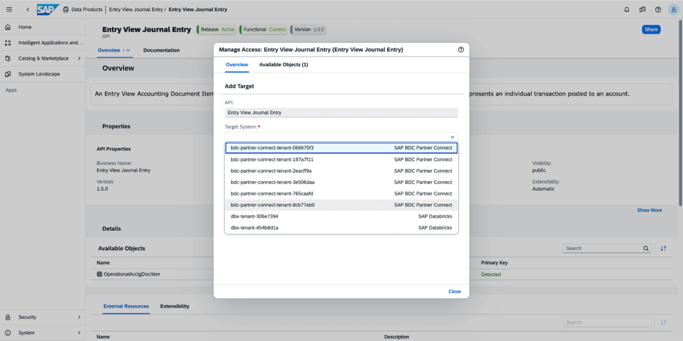Click the SAP logo
The width and height of the screenshot is (683, 341).
[x=47, y=10]
